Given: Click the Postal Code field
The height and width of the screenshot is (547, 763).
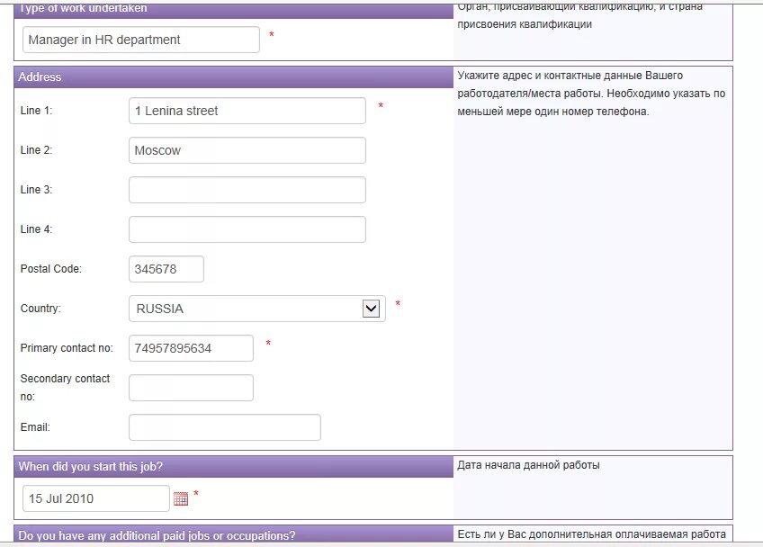Looking at the screenshot, I should [x=166, y=269].
